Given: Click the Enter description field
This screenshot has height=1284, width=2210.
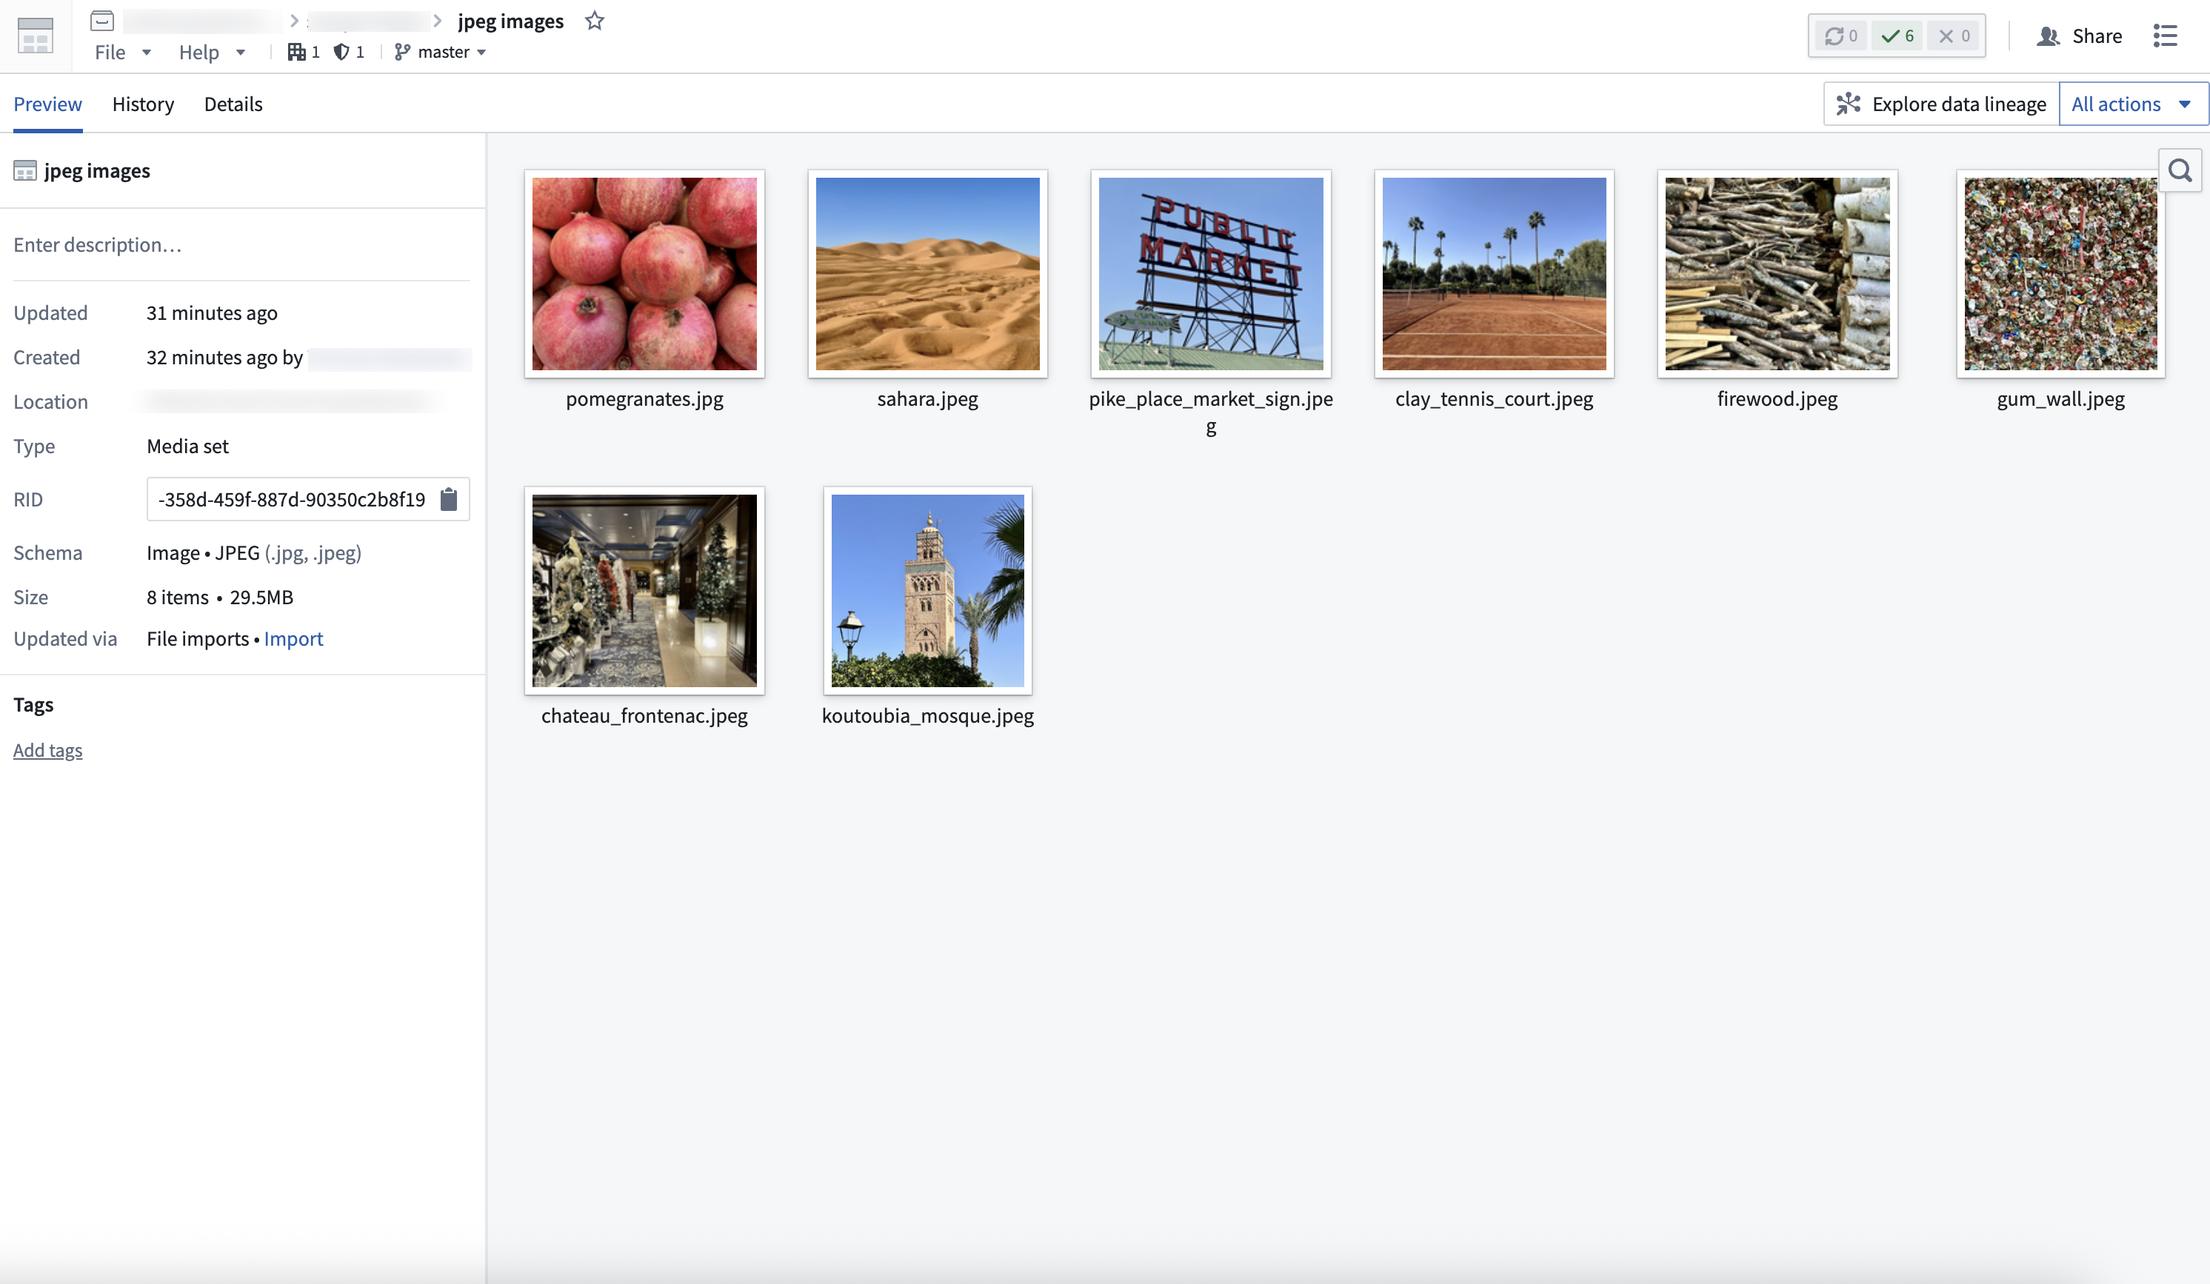Looking at the screenshot, I should pyautogui.click(x=99, y=244).
